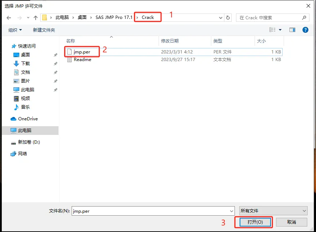
Task: Click pin icon next to 桌面
Action: tap(55, 55)
